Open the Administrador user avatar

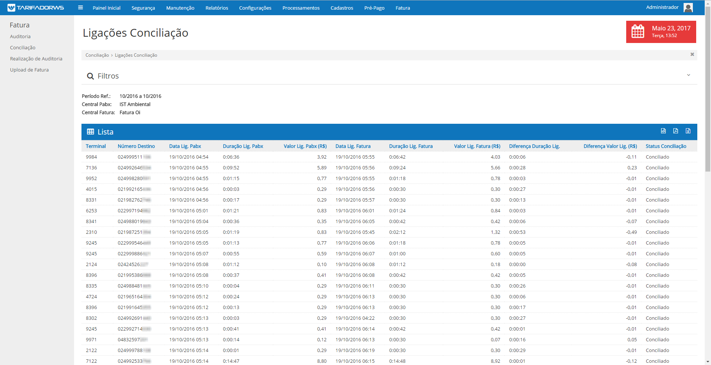(x=688, y=7)
